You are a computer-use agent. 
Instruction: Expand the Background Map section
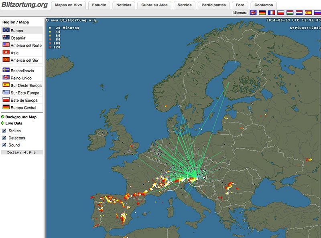coord(20,117)
